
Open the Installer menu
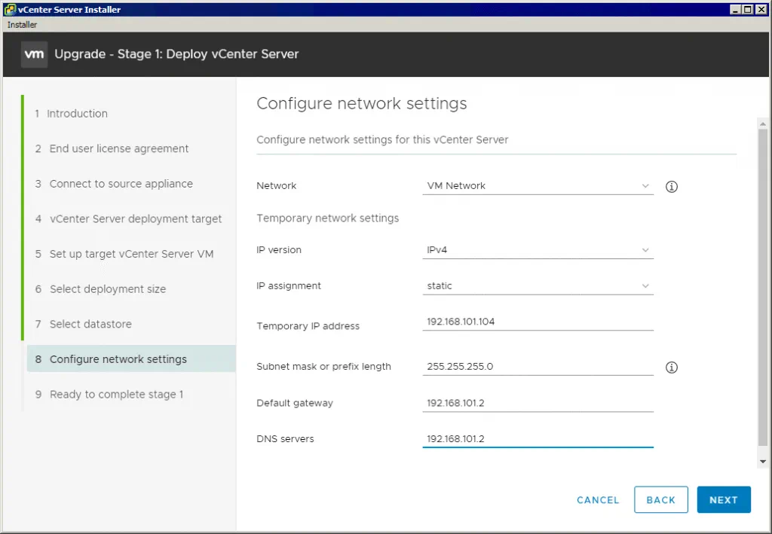(x=21, y=24)
